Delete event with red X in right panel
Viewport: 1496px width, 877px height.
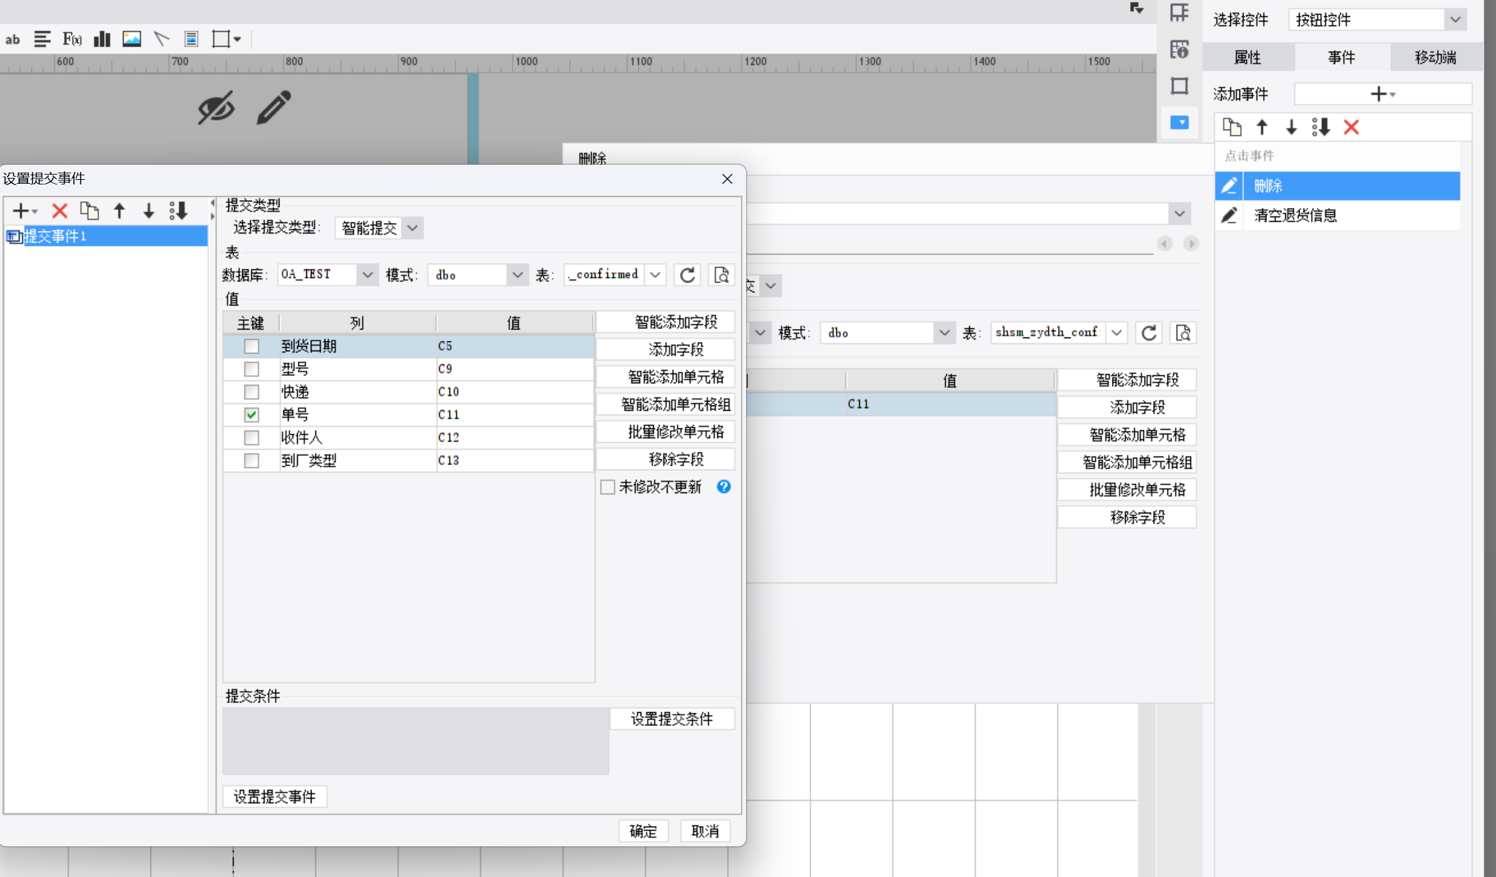(x=1351, y=128)
